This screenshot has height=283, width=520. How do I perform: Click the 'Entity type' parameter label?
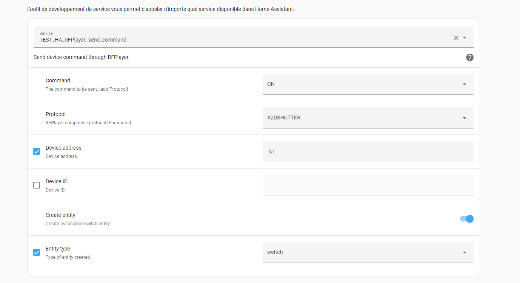58,249
